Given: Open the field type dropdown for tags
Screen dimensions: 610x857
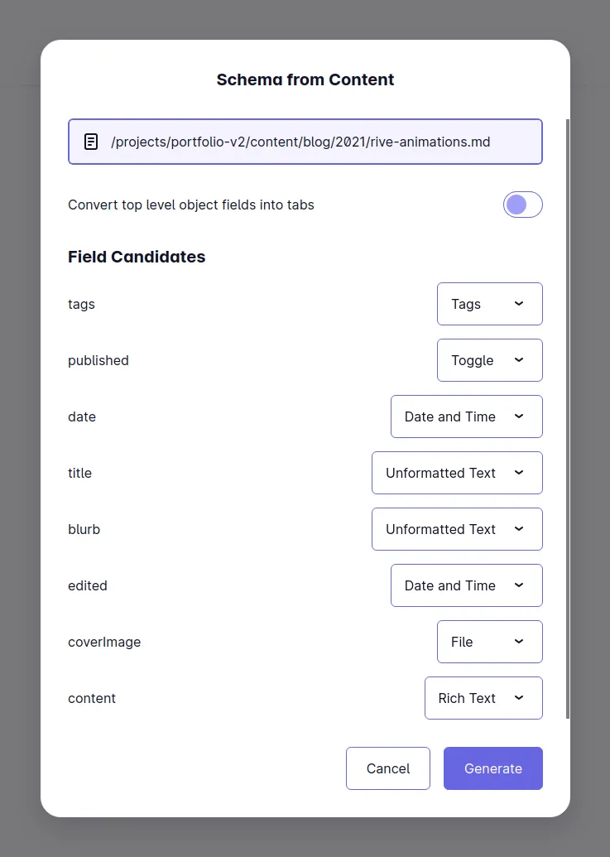Looking at the screenshot, I should pos(489,304).
